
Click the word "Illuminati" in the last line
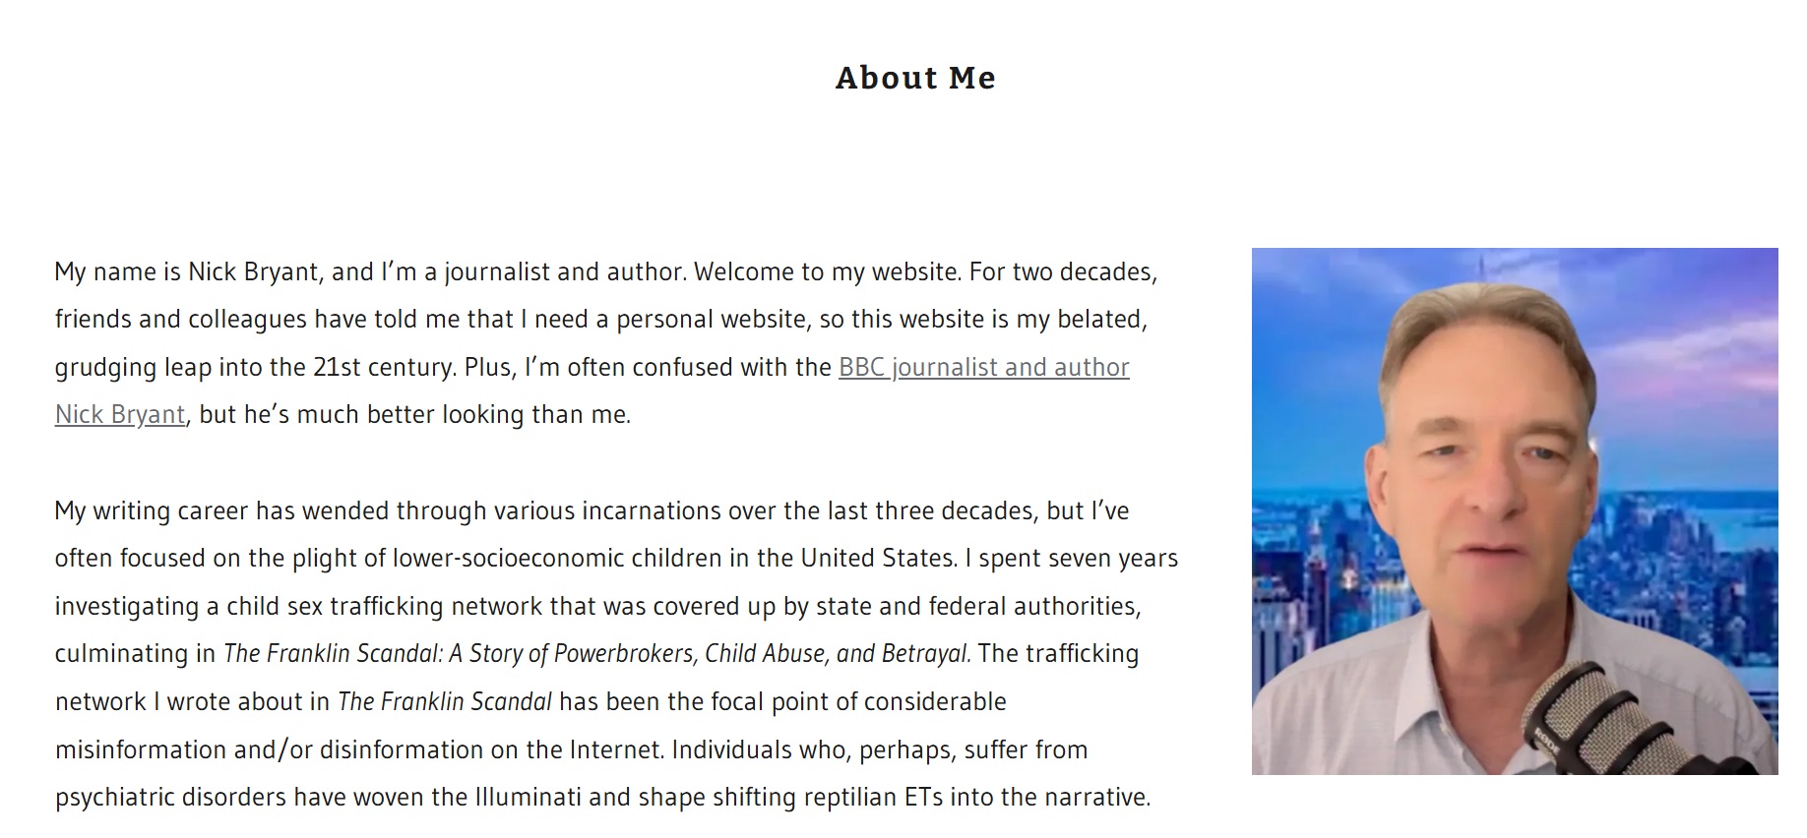pos(528,798)
